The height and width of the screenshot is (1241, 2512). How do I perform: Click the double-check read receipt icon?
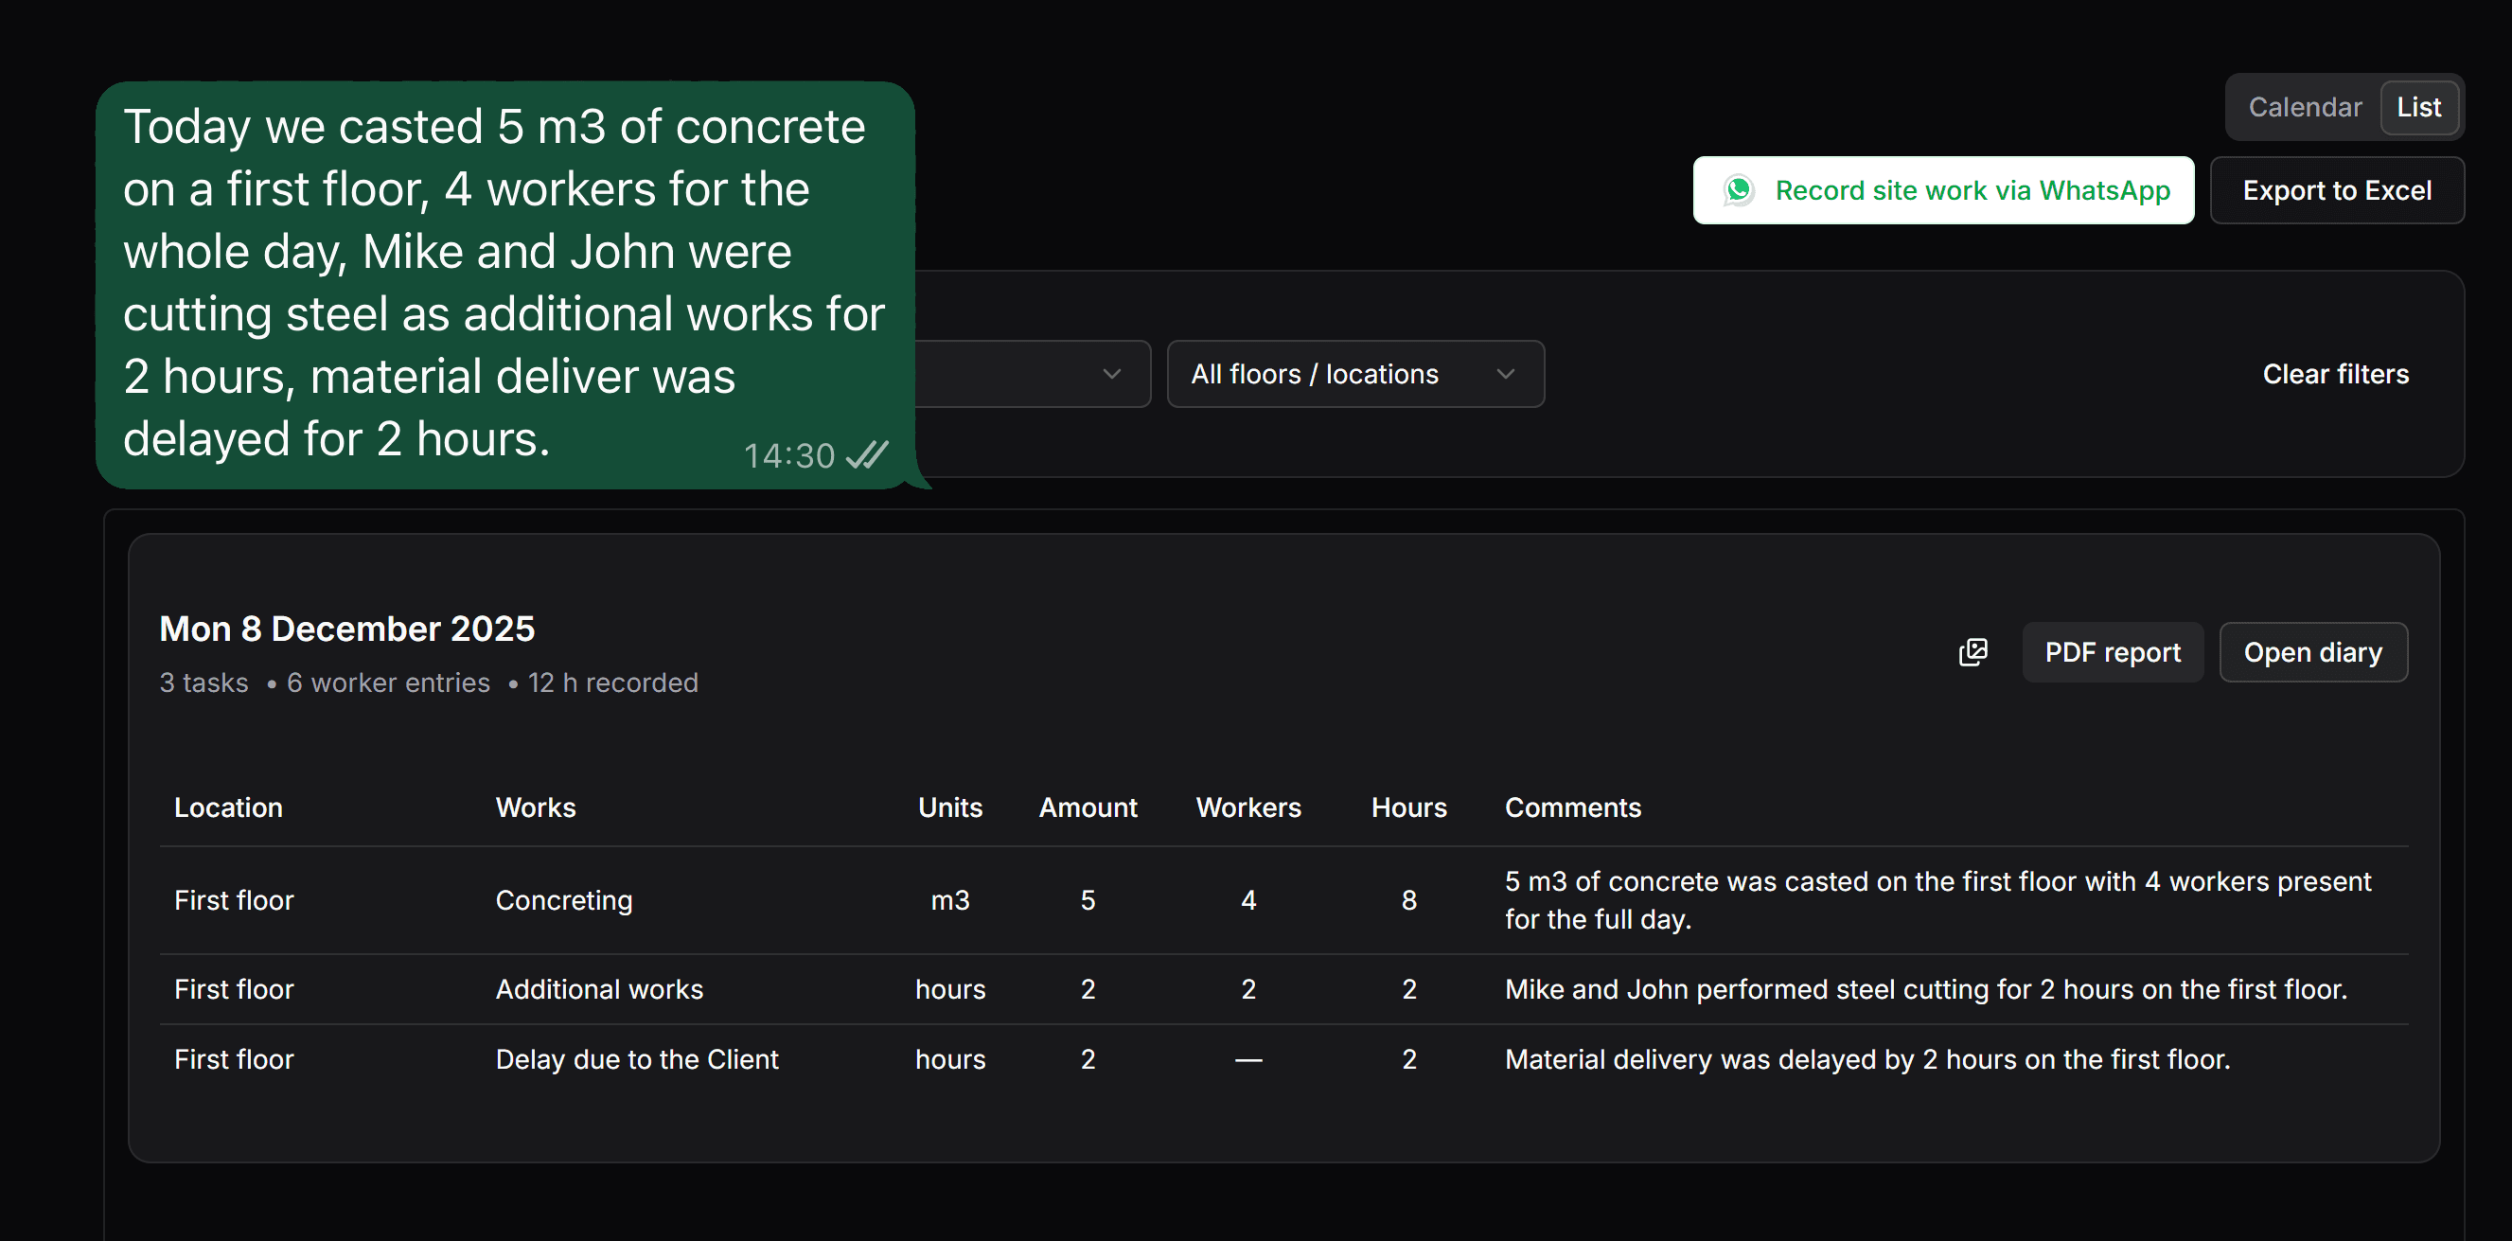pyautogui.click(x=867, y=454)
